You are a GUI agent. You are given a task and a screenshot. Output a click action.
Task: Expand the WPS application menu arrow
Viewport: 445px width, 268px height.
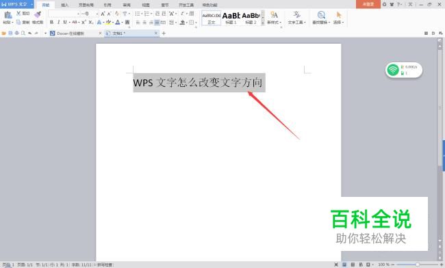click(31, 4)
